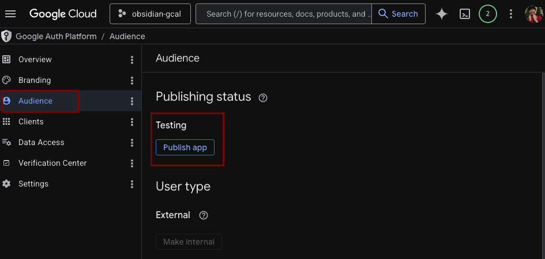Open the Branding page
The height and width of the screenshot is (259, 545).
tap(35, 80)
